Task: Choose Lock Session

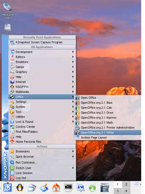Action: tap(42, 173)
